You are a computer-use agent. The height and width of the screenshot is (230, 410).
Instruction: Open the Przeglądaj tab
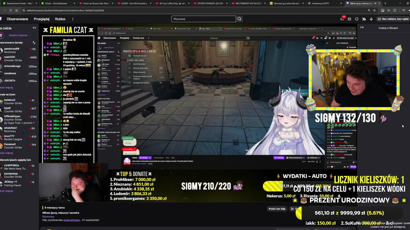point(42,19)
